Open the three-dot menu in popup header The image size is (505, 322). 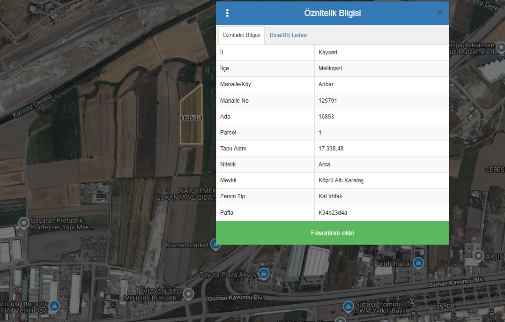227,13
